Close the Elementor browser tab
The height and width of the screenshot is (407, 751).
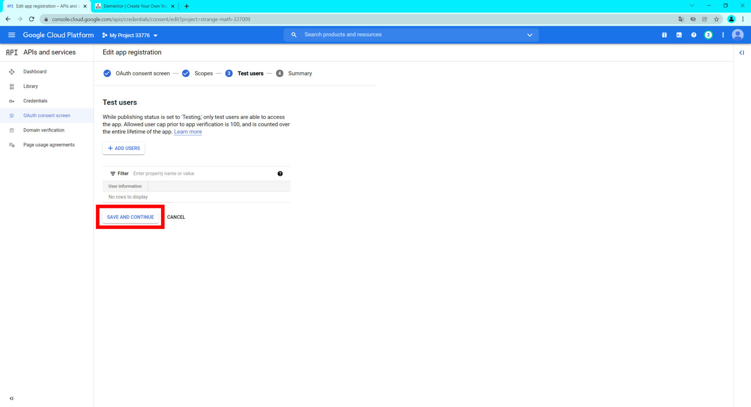[x=172, y=6]
